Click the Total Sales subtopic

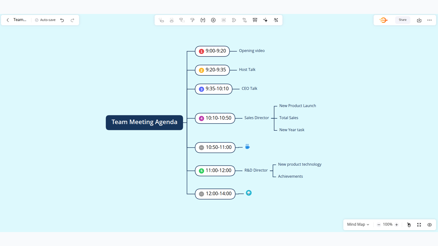point(289,118)
